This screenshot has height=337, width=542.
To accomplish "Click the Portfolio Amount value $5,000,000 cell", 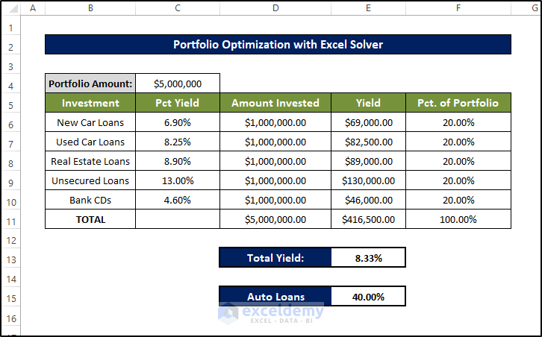I will pos(178,84).
